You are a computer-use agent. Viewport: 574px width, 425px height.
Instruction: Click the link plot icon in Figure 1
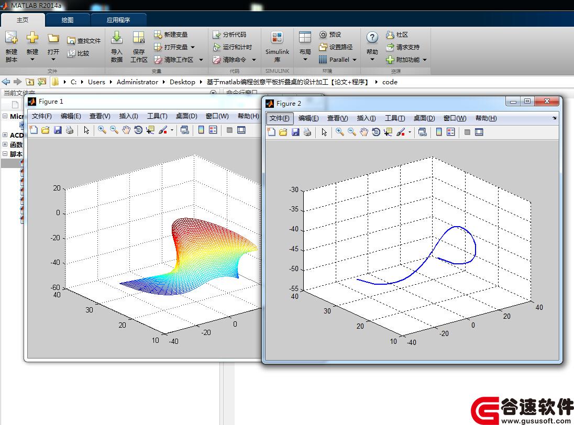coord(185,130)
